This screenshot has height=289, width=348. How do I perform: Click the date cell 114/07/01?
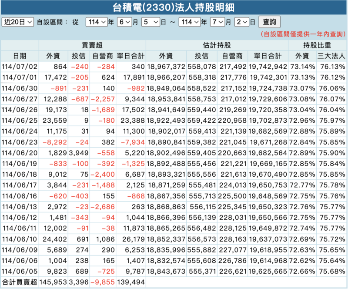20,77
